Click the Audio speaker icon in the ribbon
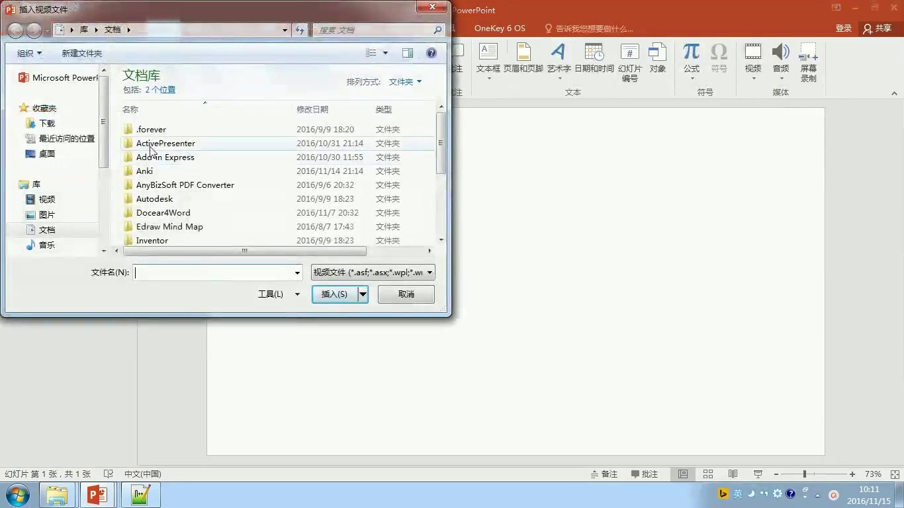The image size is (904, 508). [781, 52]
